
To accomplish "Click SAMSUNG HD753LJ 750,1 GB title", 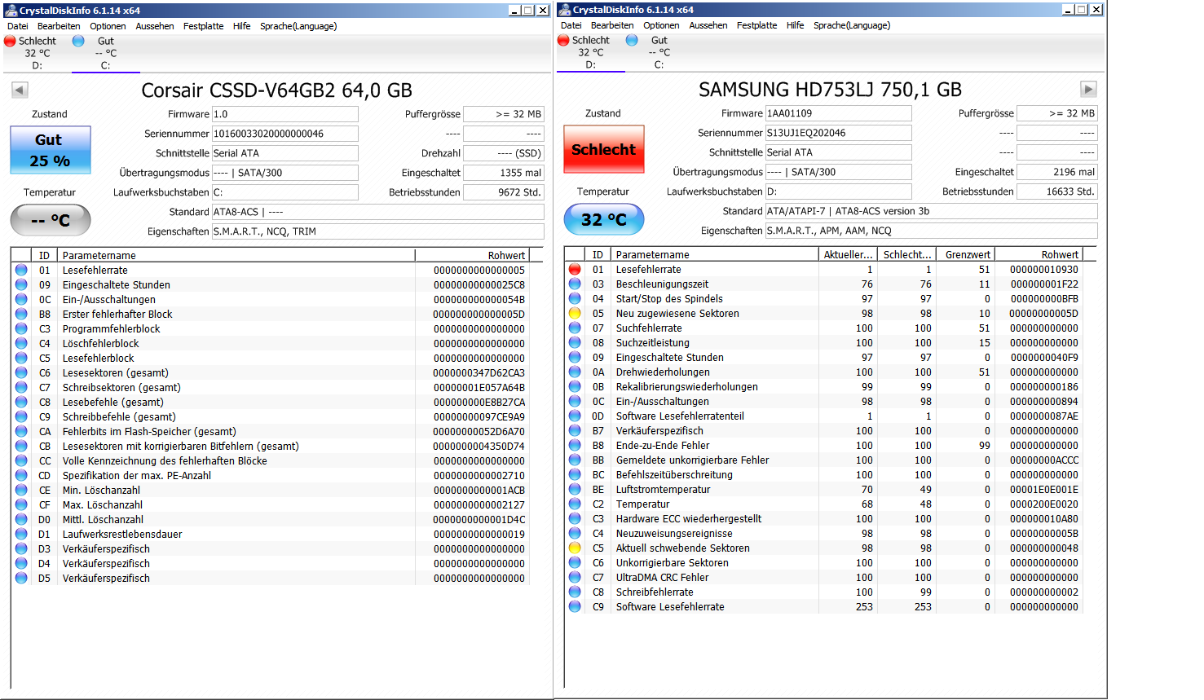I will pos(830,90).
